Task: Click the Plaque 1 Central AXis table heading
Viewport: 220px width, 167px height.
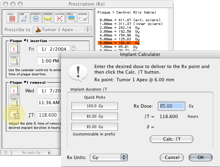Action: (127, 12)
